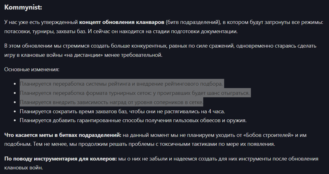This screenshot has width=329, height=174.
Task: Click bullet item about guaranteed shell attachments
Action: coord(133,120)
